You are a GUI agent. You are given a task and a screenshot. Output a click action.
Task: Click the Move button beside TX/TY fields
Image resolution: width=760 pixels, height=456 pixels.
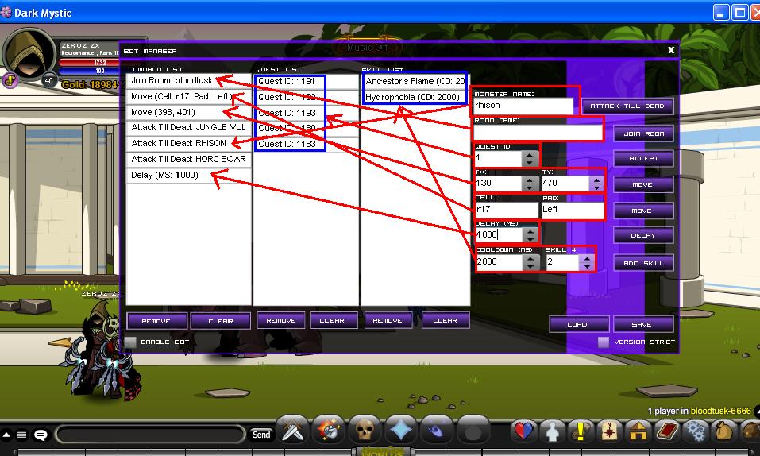pos(644,184)
